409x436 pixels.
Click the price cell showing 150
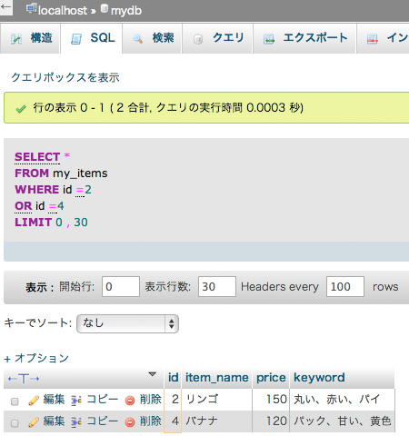tap(271, 400)
